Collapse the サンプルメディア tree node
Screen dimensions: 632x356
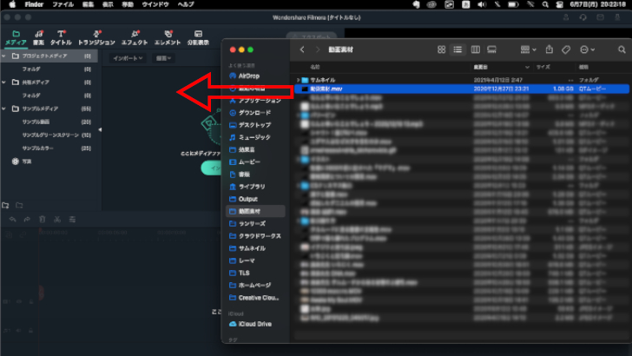[4, 109]
